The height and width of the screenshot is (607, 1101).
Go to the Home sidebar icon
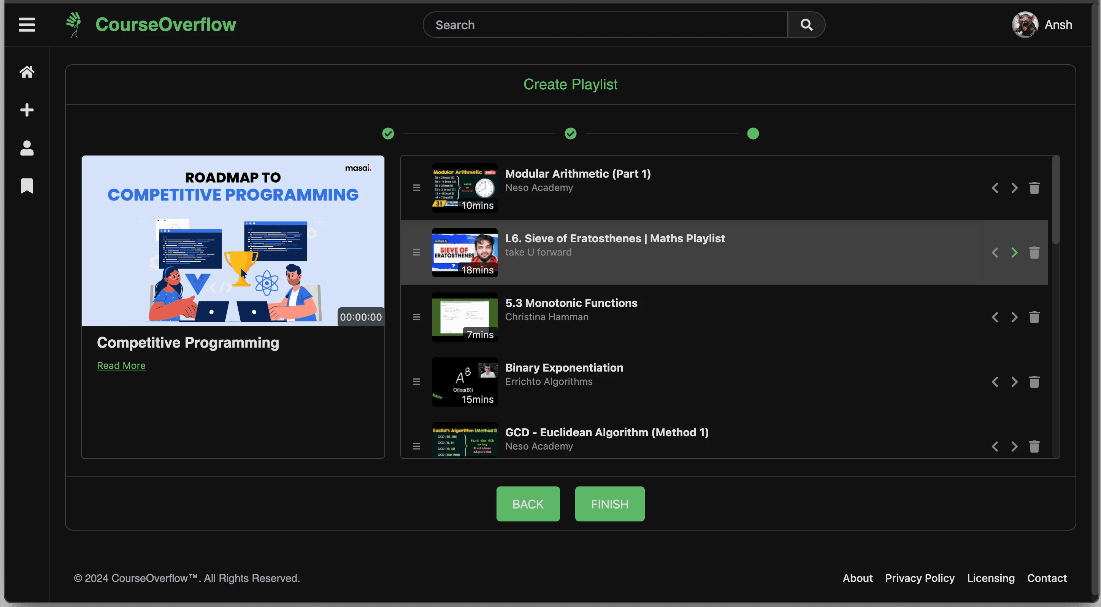(27, 72)
